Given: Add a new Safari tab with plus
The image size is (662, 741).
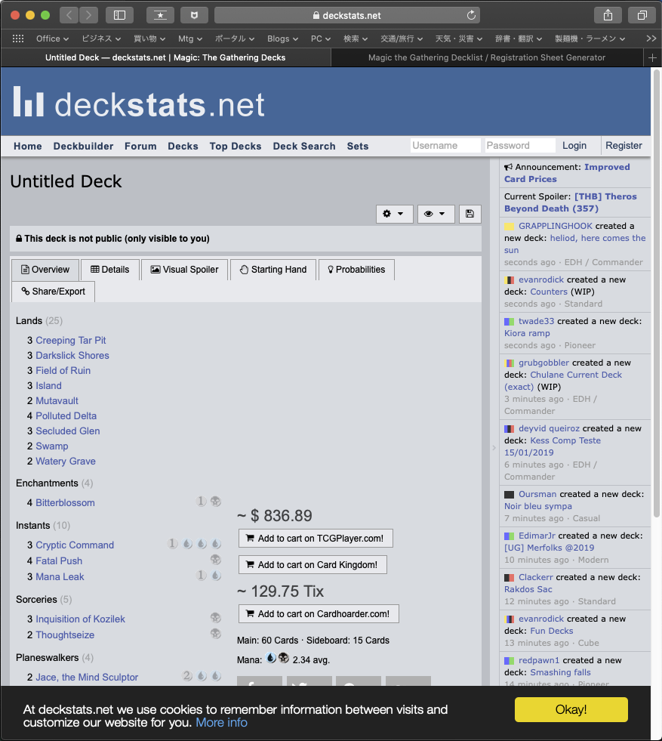Looking at the screenshot, I should click(x=652, y=57).
